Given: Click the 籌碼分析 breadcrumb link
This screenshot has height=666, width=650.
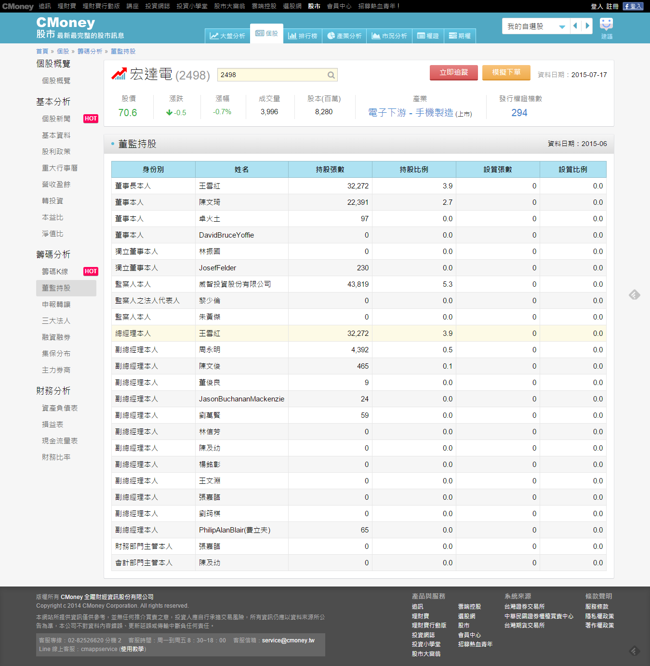Looking at the screenshot, I should 90,51.
